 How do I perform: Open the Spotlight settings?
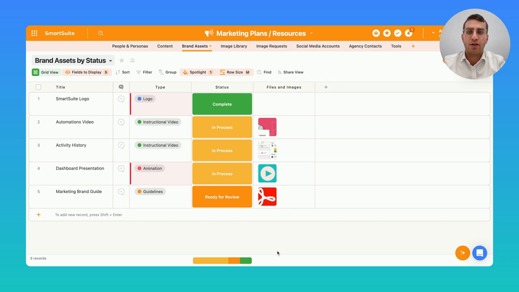tap(198, 72)
